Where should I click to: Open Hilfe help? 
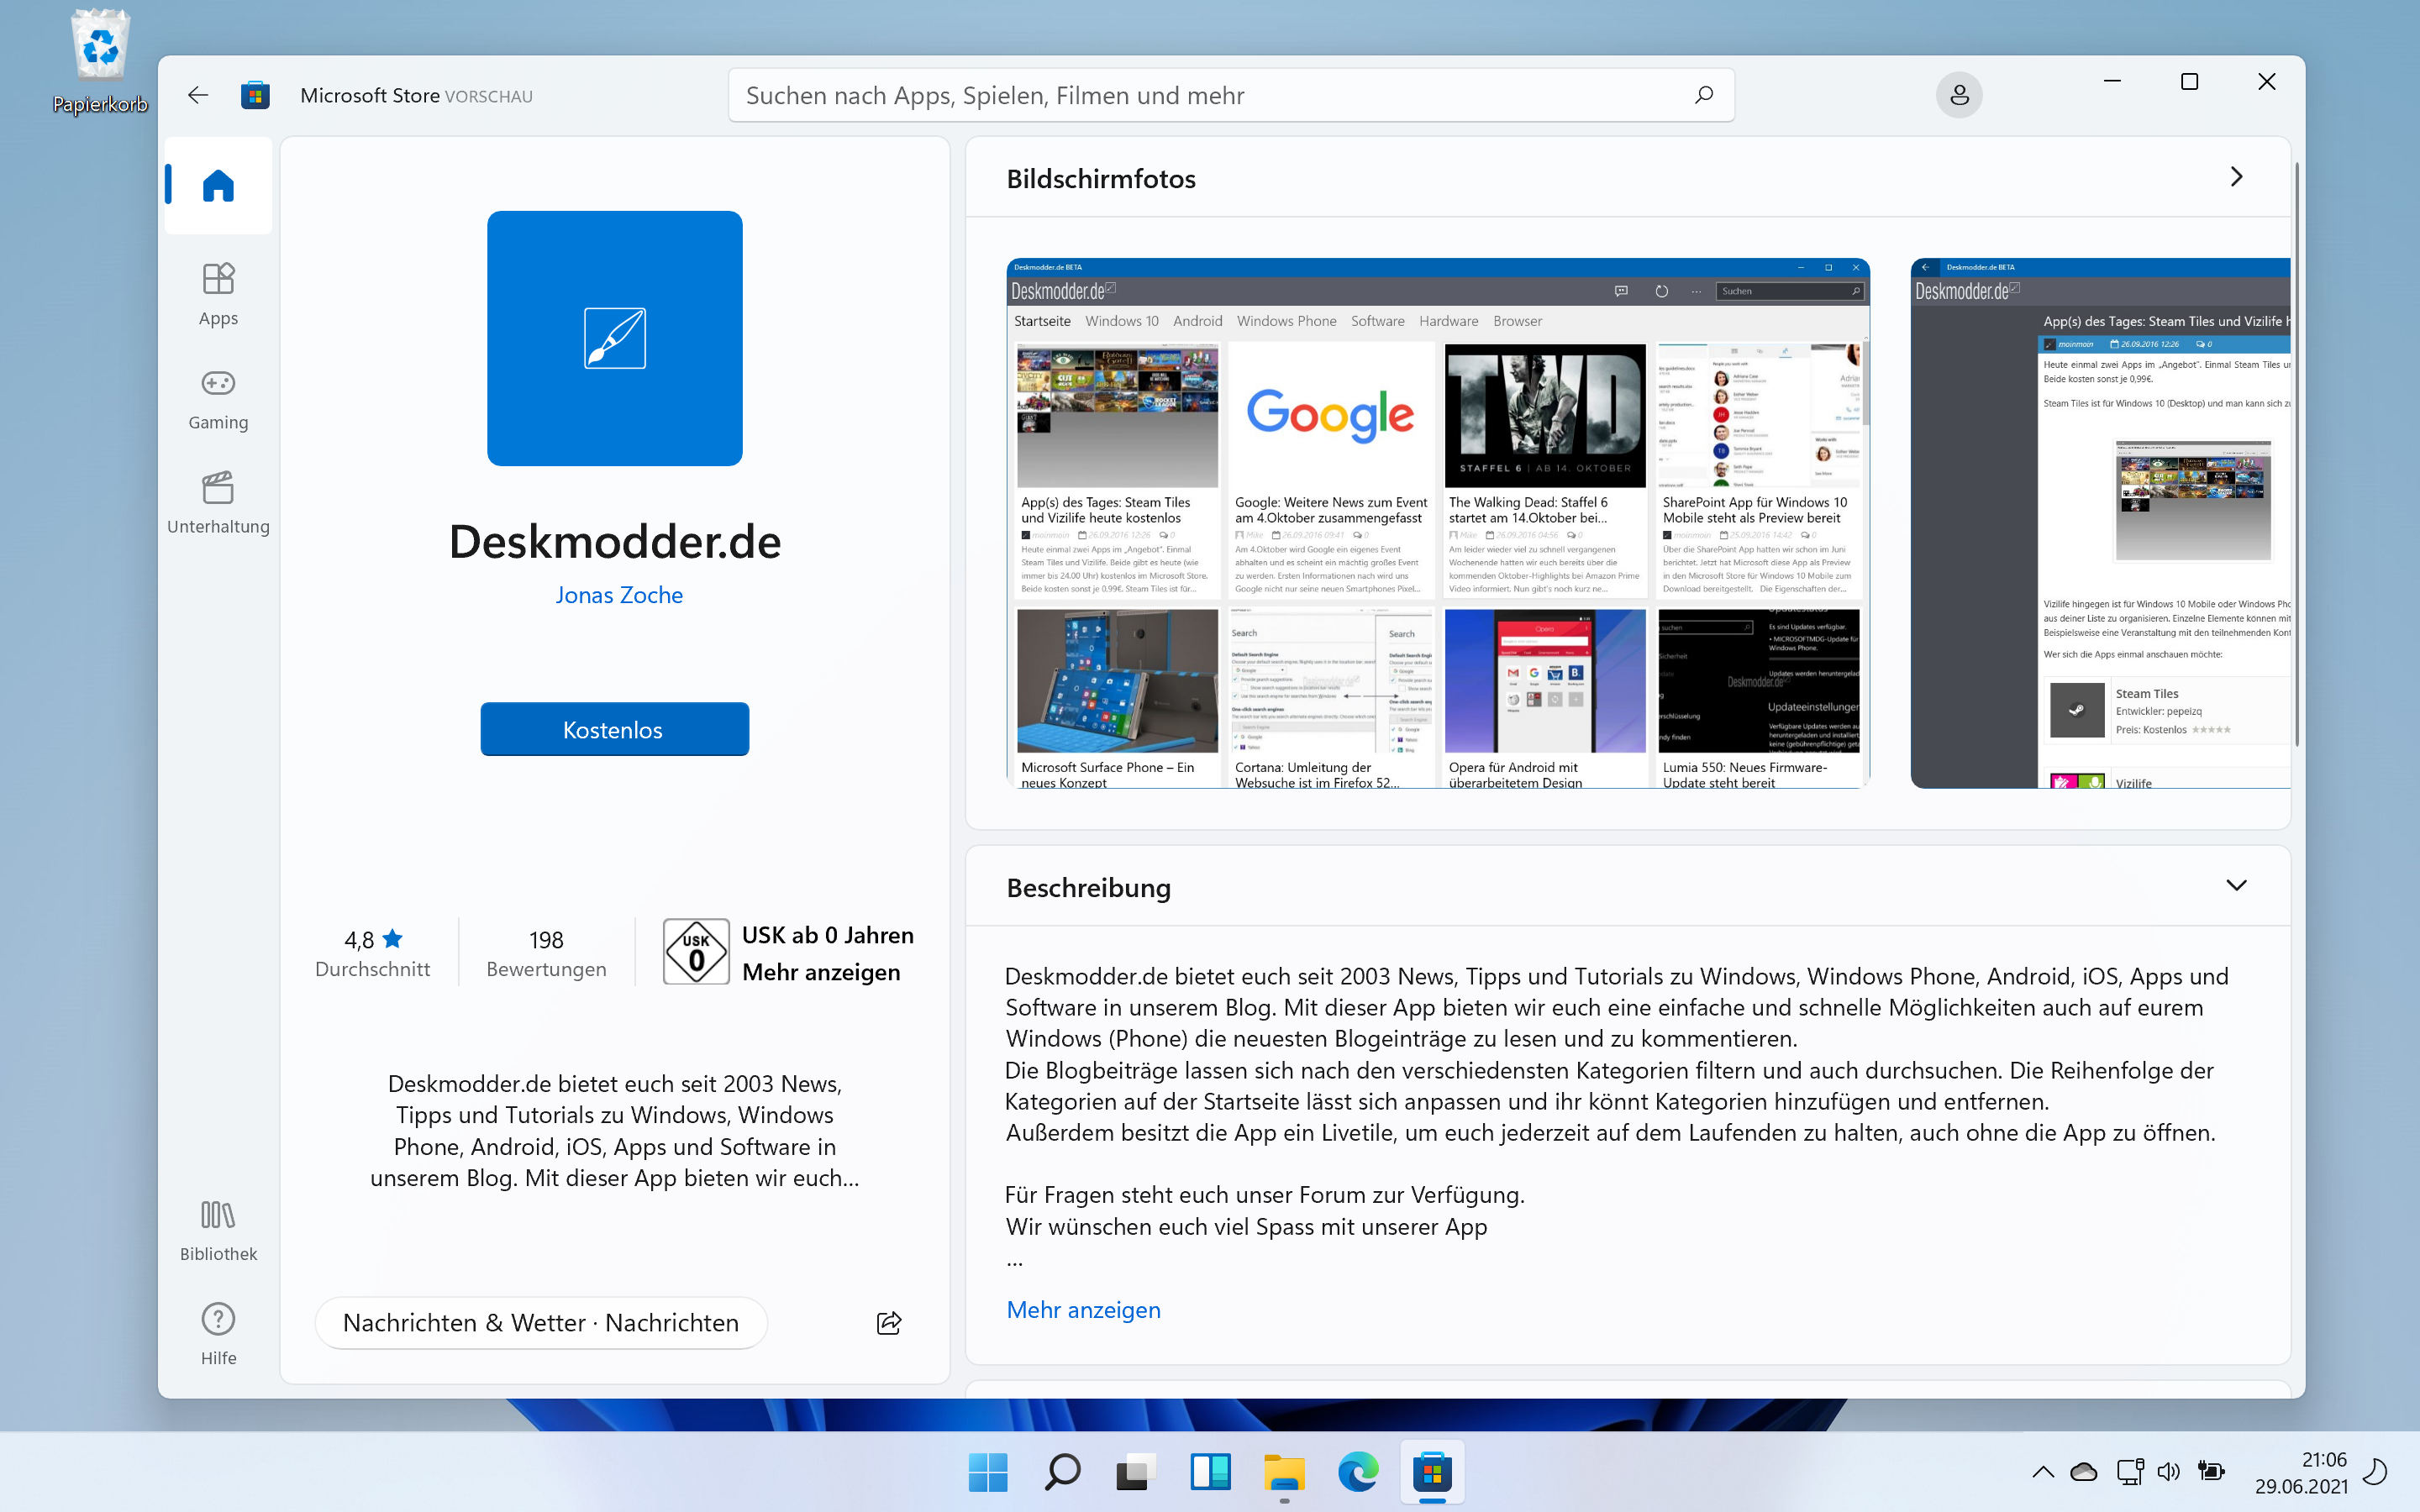point(218,1335)
